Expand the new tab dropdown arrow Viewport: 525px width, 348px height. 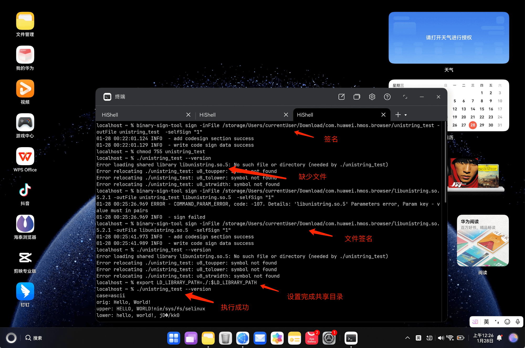pyautogui.click(x=406, y=115)
